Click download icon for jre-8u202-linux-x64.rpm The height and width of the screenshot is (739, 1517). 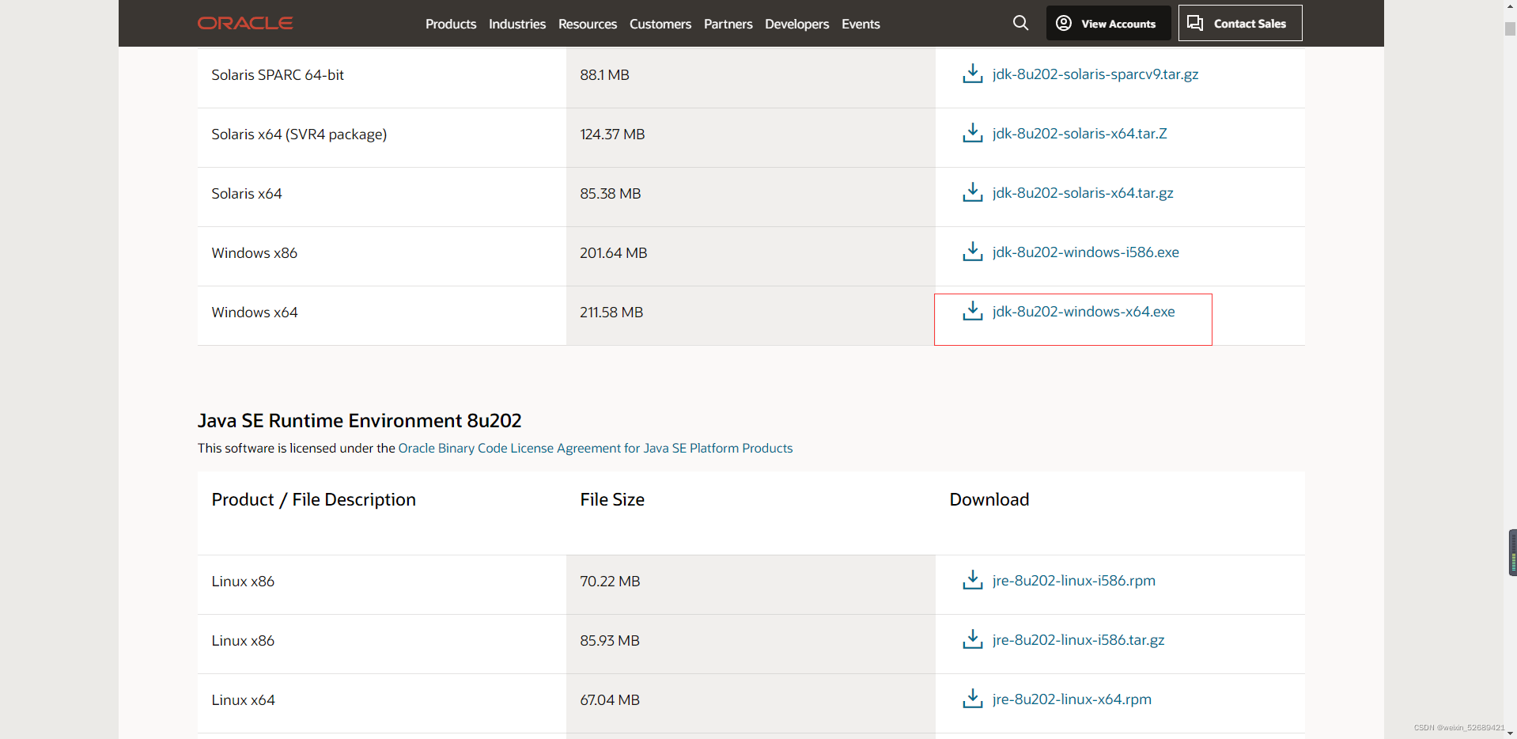tap(972, 699)
